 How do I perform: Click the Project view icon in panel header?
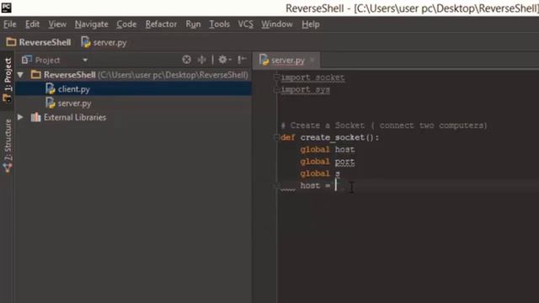(x=26, y=60)
